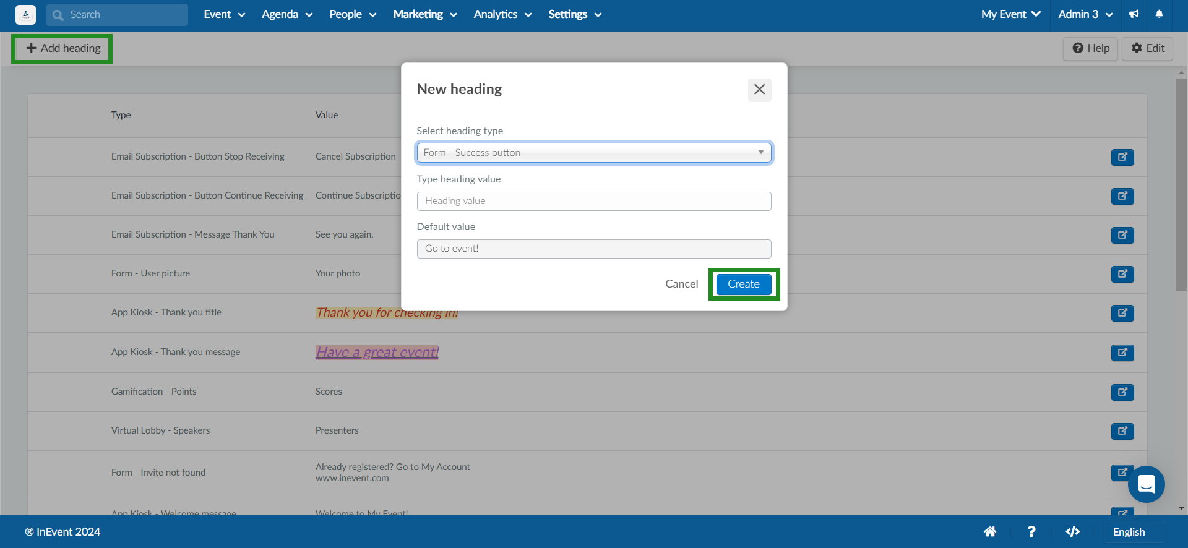Click 'Presenters' value text
Viewport: 1188px width, 548px height.
click(337, 430)
